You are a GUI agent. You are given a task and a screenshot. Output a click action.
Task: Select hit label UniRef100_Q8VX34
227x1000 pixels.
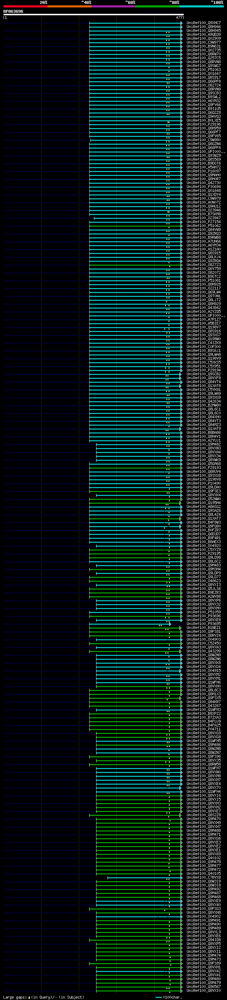click(x=204, y=456)
